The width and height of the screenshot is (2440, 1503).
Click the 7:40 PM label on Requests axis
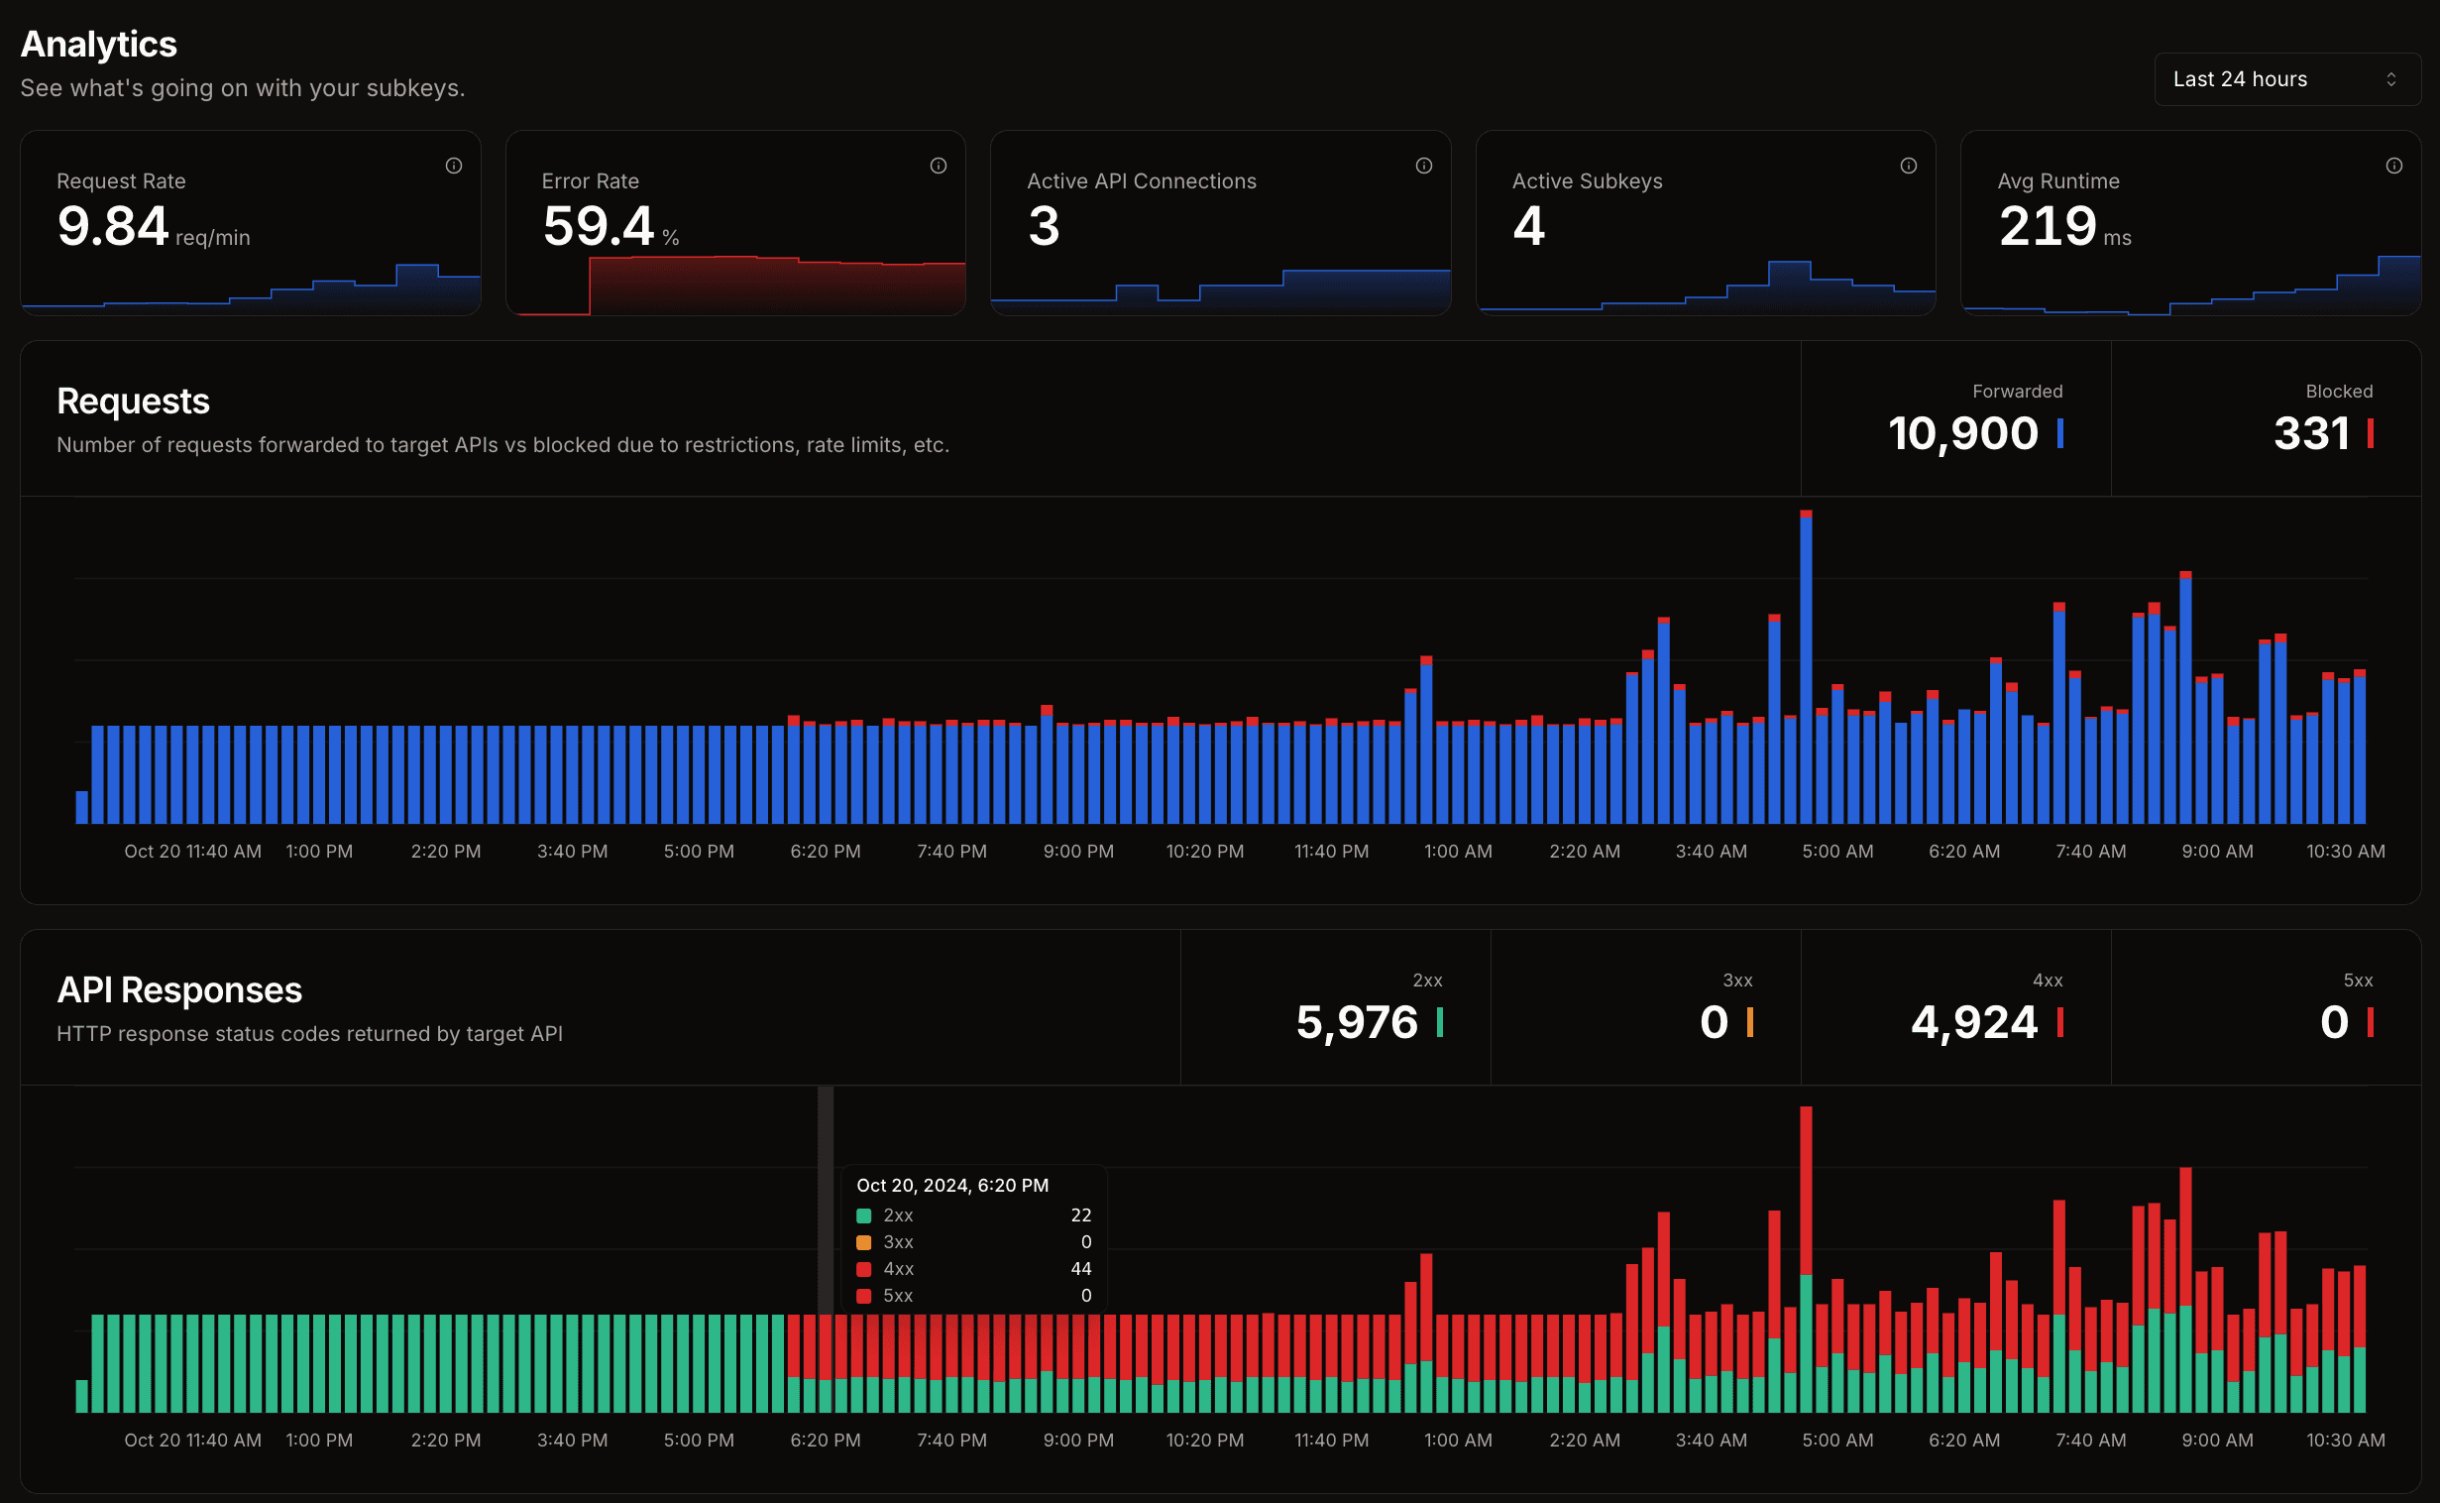tap(951, 852)
